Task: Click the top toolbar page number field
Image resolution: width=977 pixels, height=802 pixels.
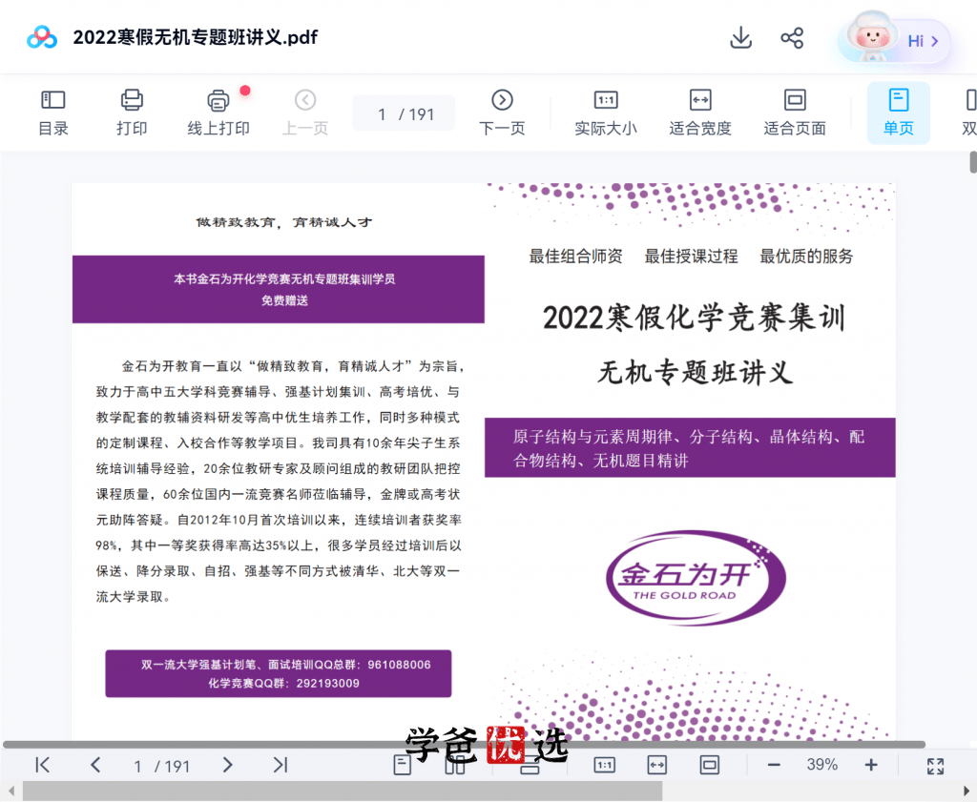Action: click(404, 113)
